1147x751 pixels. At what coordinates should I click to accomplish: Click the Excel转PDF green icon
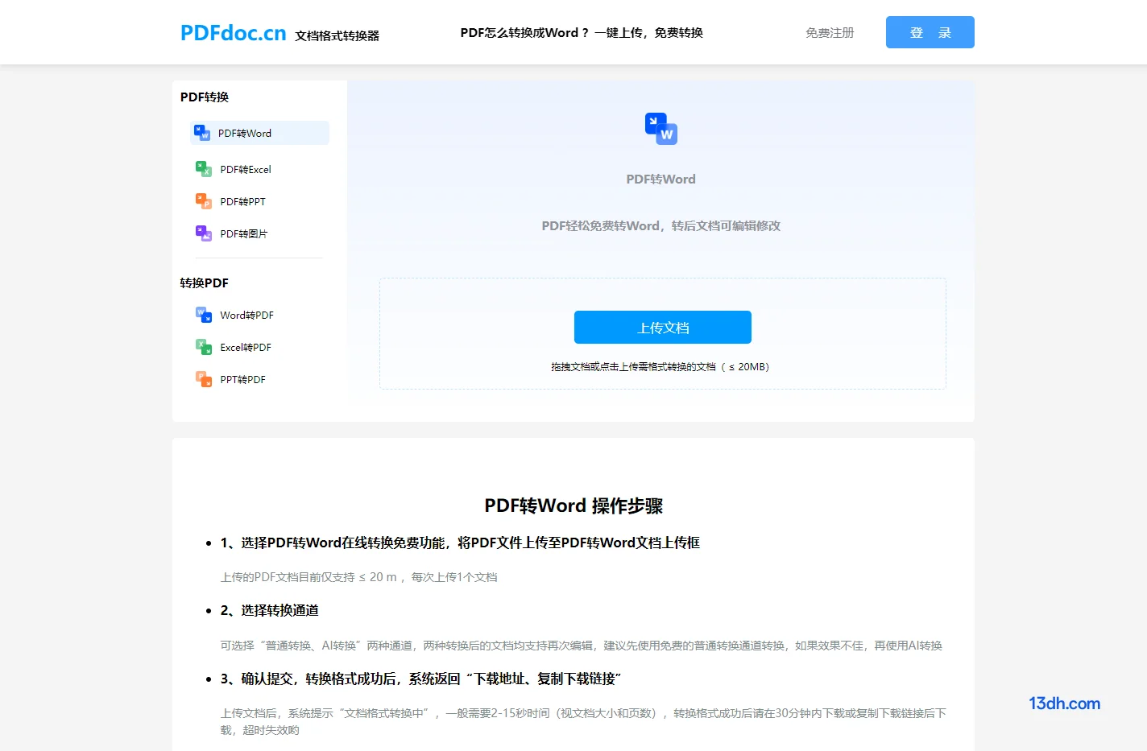[x=204, y=347]
